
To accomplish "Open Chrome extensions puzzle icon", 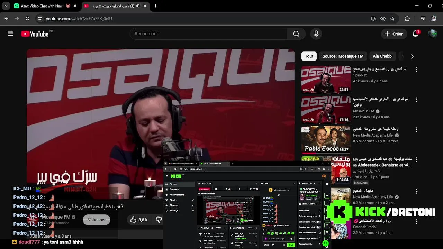I will [x=407, y=19].
